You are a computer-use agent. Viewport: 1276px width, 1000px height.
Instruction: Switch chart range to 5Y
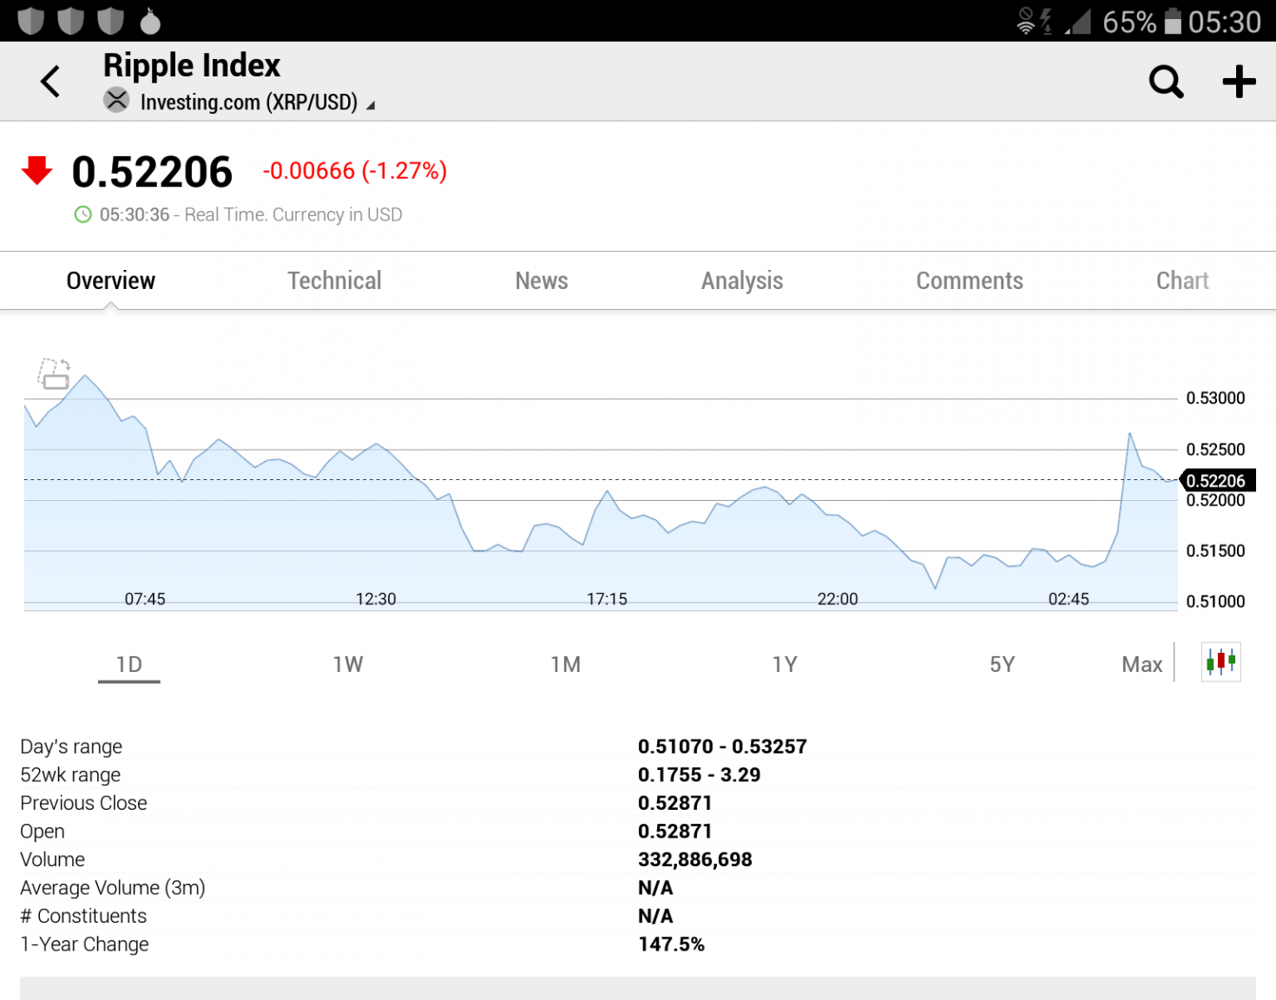click(x=1002, y=664)
